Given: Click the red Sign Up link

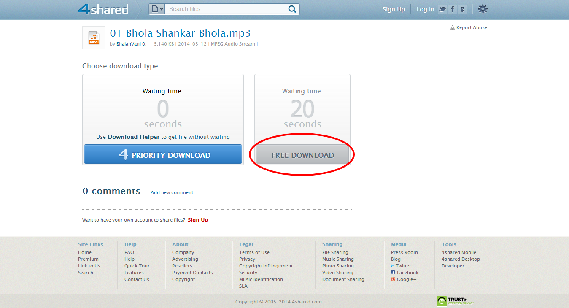Looking at the screenshot, I should click(198, 220).
